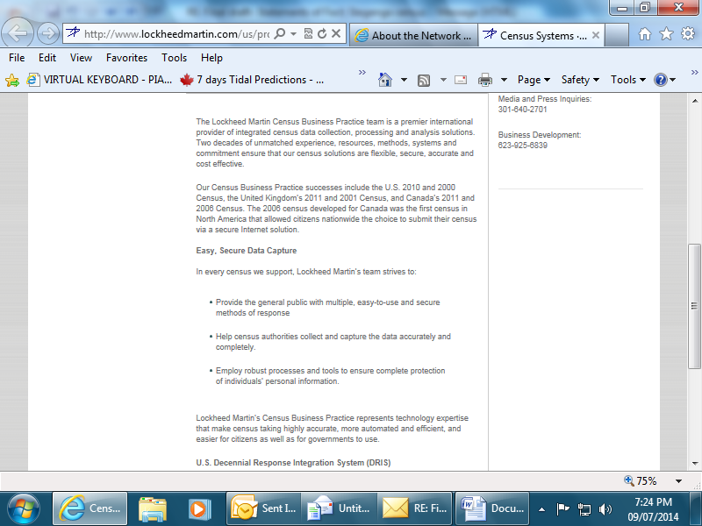Click the blue Help question mark icon

pyautogui.click(x=661, y=80)
